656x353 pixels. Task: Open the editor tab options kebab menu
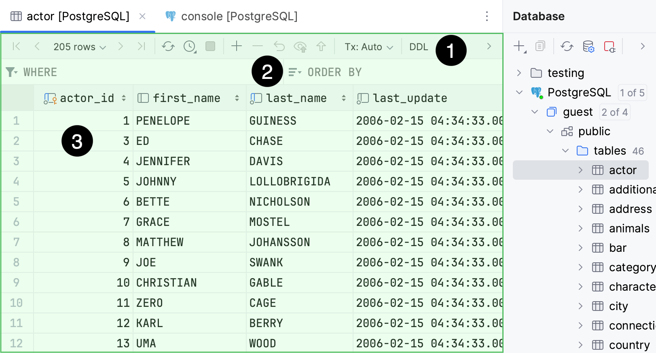pyautogui.click(x=487, y=16)
